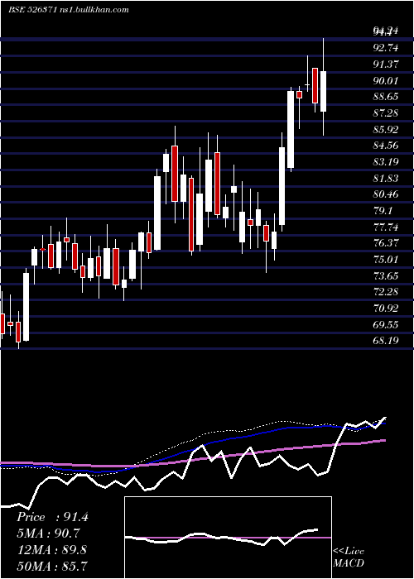The height and width of the screenshot is (579, 414).
Task: Click the 83.19 price axis label
Action: [x=386, y=162]
